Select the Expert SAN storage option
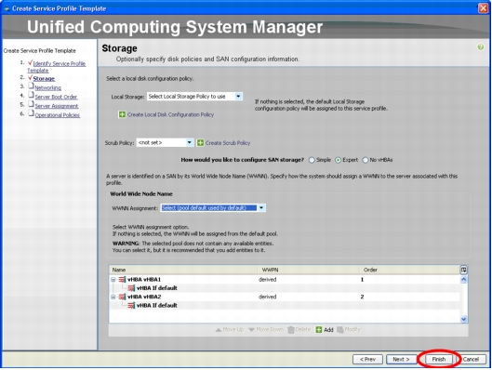The width and height of the screenshot is (492, 370). click(338, 160)
